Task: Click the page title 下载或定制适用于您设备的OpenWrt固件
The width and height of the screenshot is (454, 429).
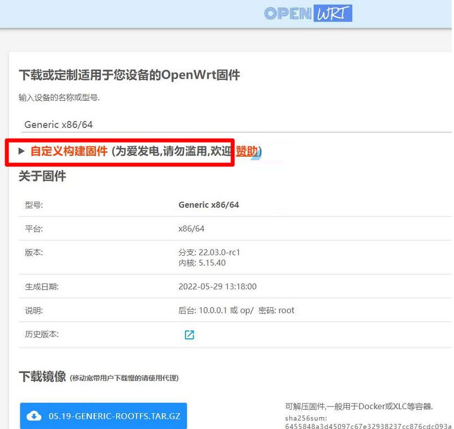Action: coord(130,75)
